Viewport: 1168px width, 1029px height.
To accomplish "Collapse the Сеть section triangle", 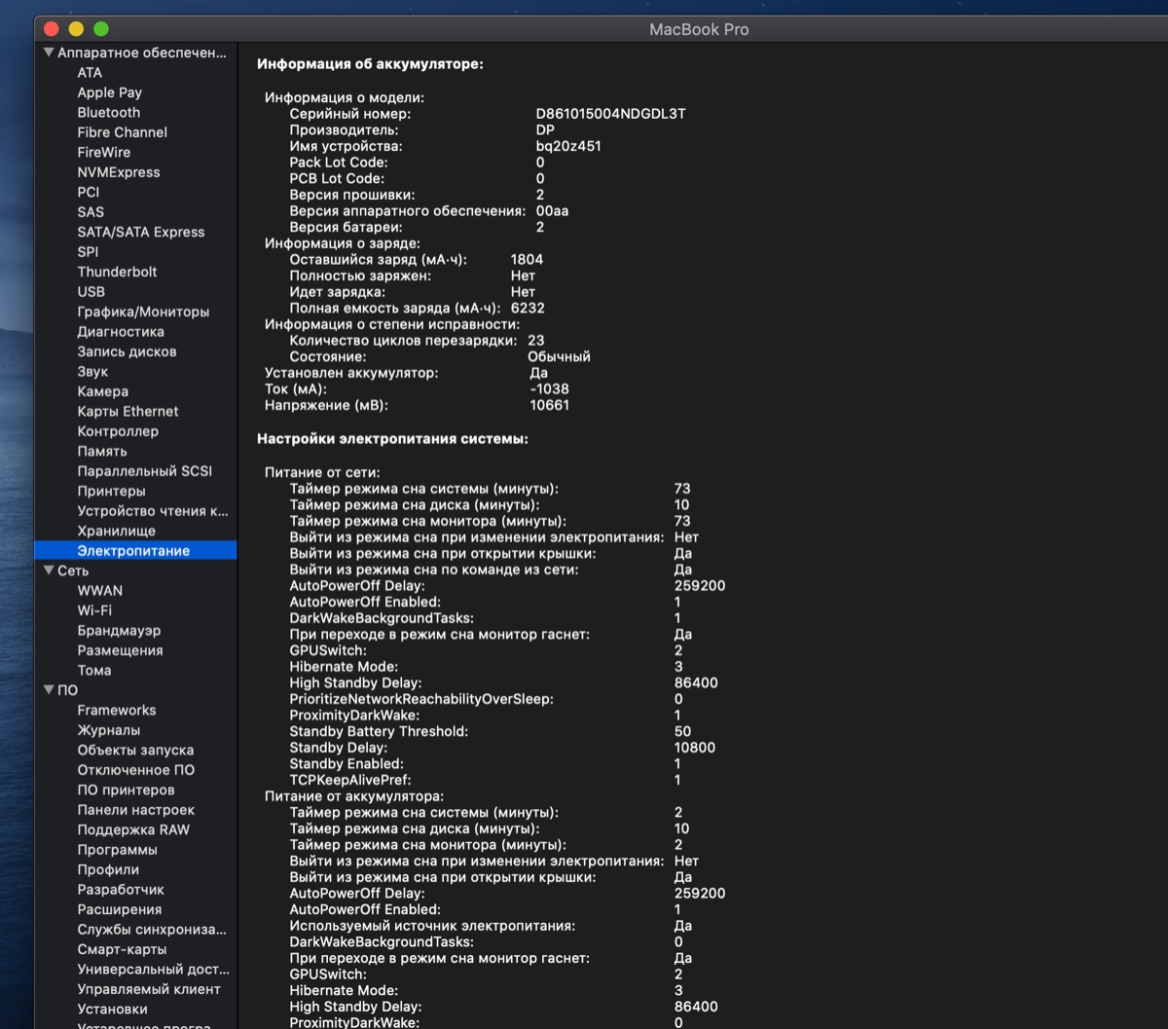I will [49, 570].
